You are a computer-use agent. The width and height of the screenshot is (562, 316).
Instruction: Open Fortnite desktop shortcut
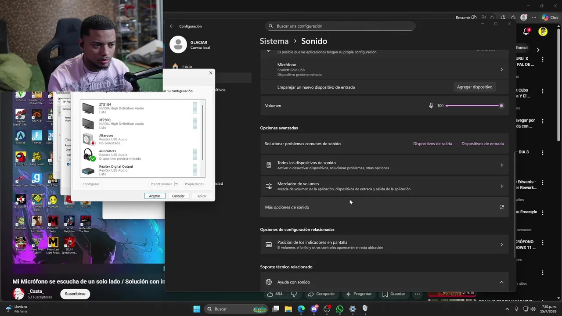pyautogui.click(x=37, y=136)
